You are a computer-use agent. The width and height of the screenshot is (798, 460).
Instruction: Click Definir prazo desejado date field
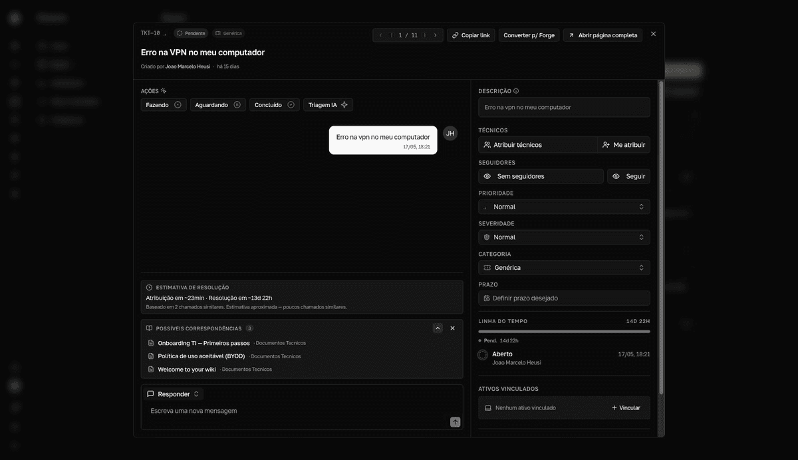click(x=564, y=298)
